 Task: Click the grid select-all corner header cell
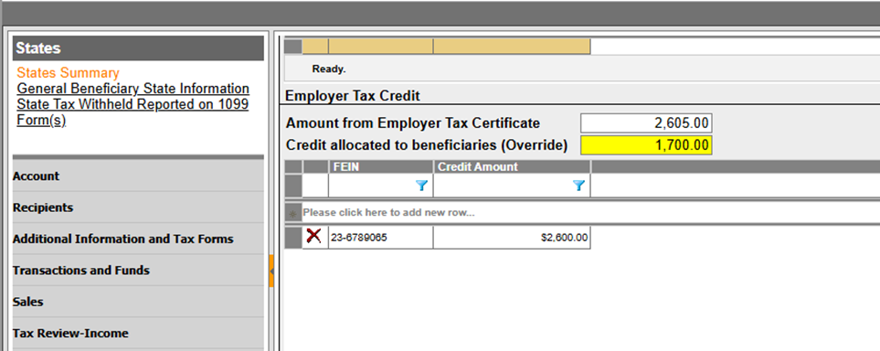pyautogui.click(x=293, y=166)
